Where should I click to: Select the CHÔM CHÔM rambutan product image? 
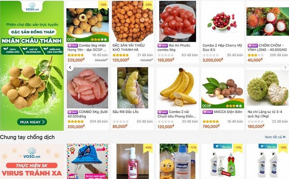(267, 21)
